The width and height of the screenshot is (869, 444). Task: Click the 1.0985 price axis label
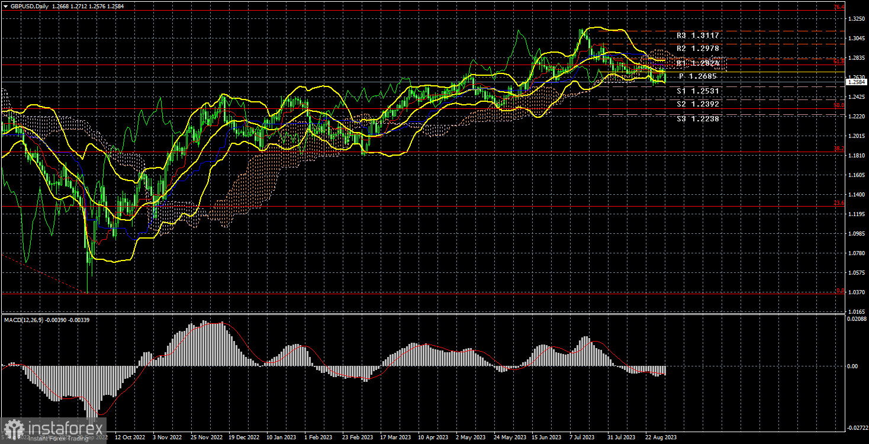[856, 234]
